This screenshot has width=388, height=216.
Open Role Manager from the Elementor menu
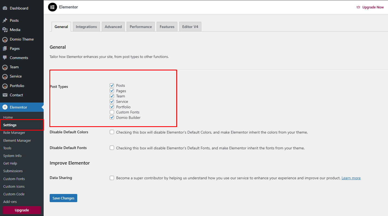pyautogui.click(x=14, y=133)
